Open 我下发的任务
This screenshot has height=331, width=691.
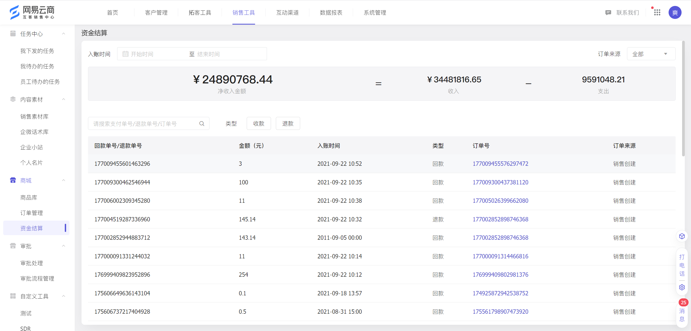pos(37,51)
